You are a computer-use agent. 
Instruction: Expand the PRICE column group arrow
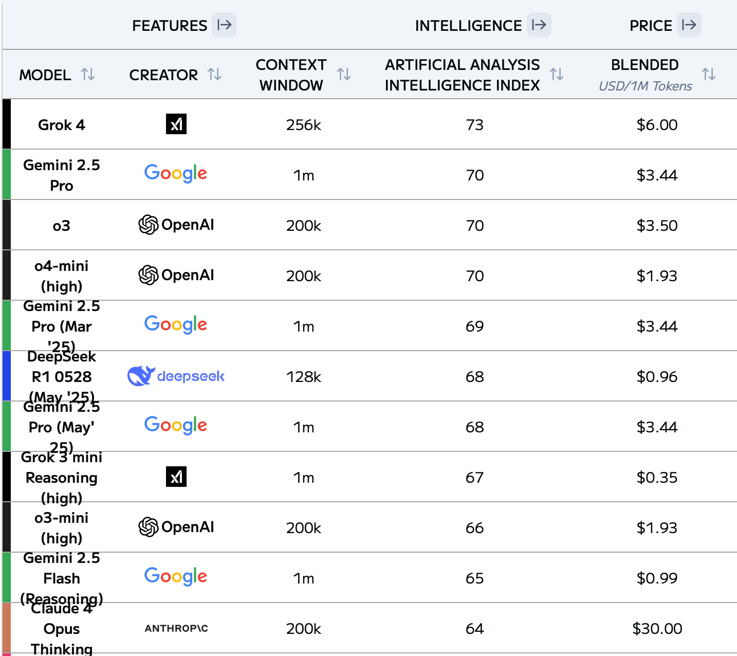pyautogui.click(x=689, y=25)
